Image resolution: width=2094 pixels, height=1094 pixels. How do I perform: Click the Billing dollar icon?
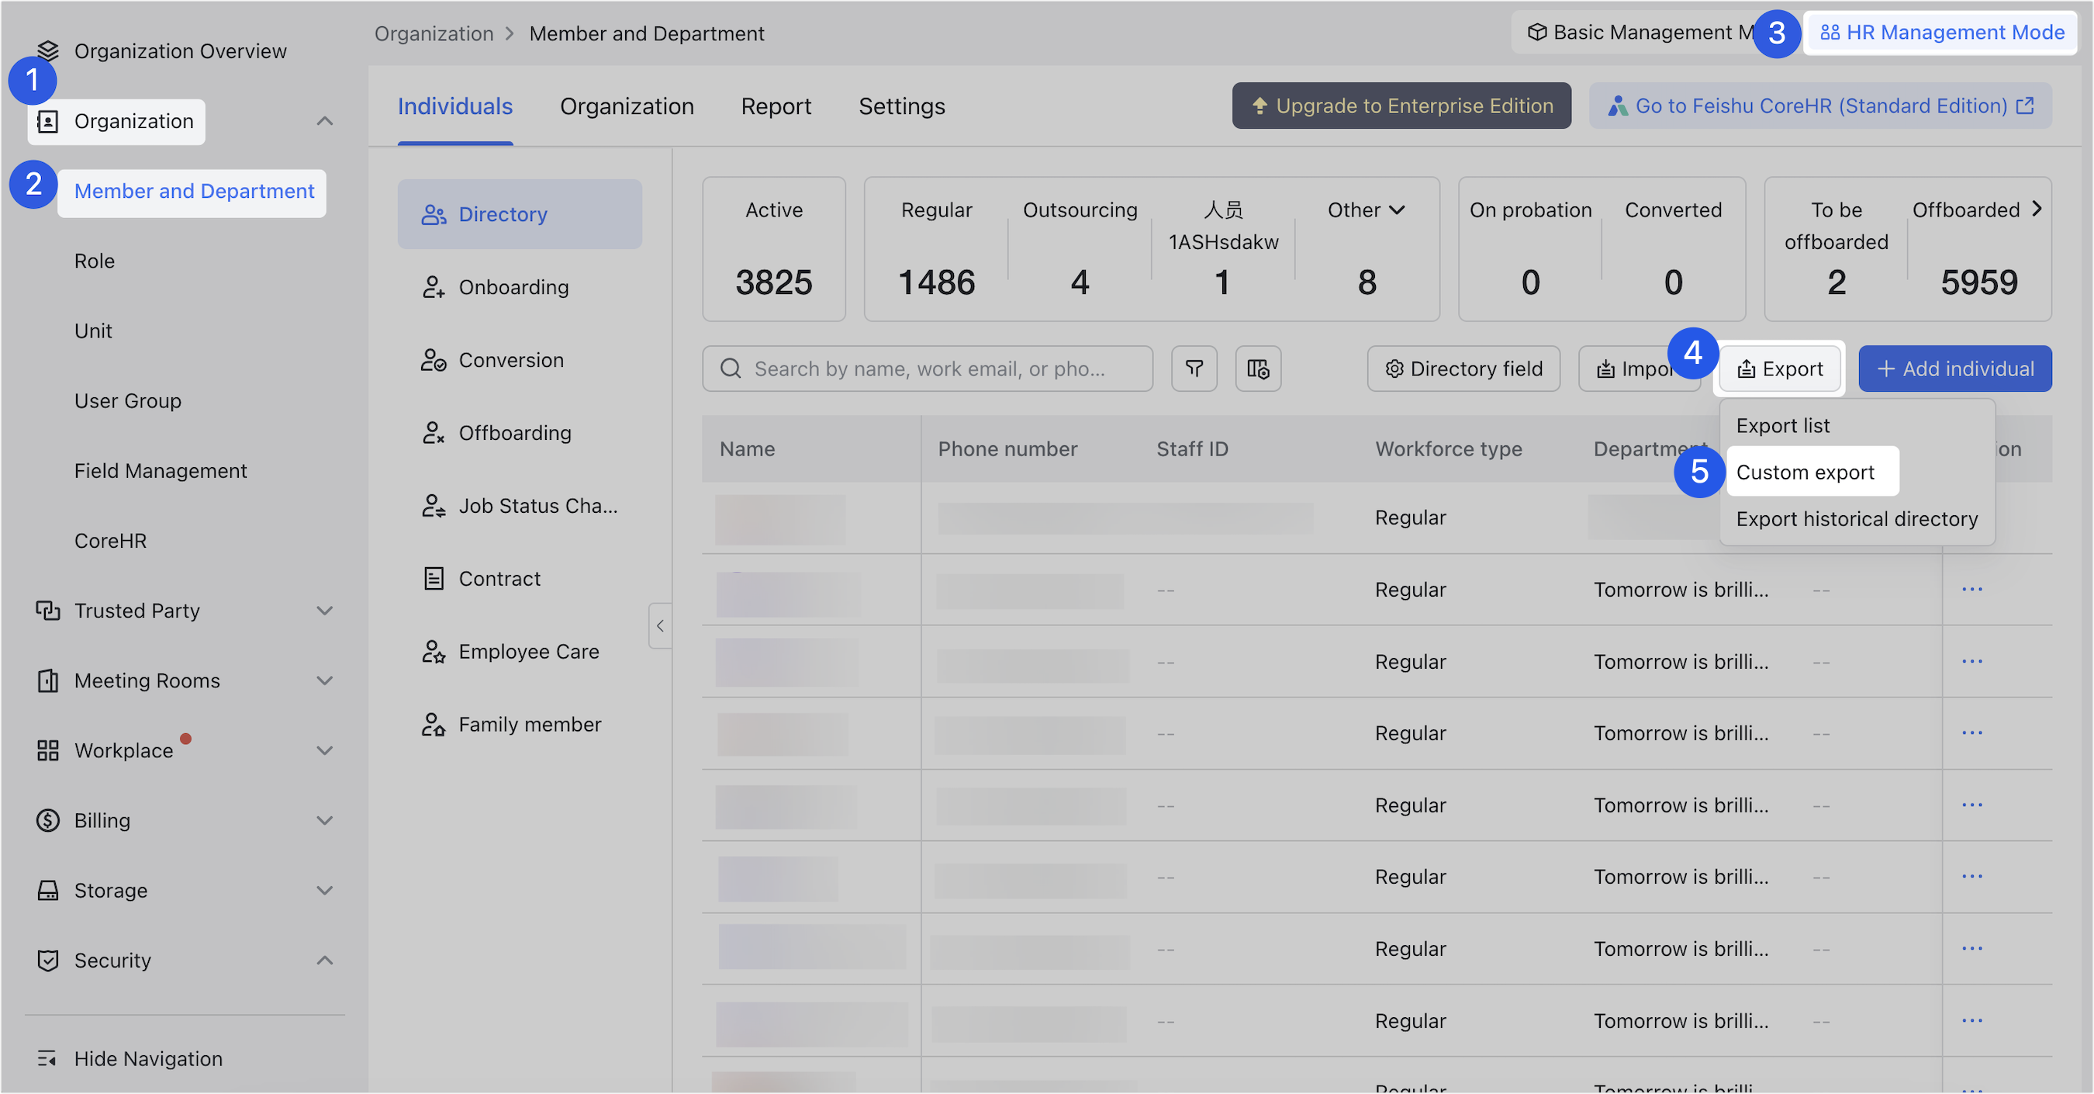click(48, 820)
